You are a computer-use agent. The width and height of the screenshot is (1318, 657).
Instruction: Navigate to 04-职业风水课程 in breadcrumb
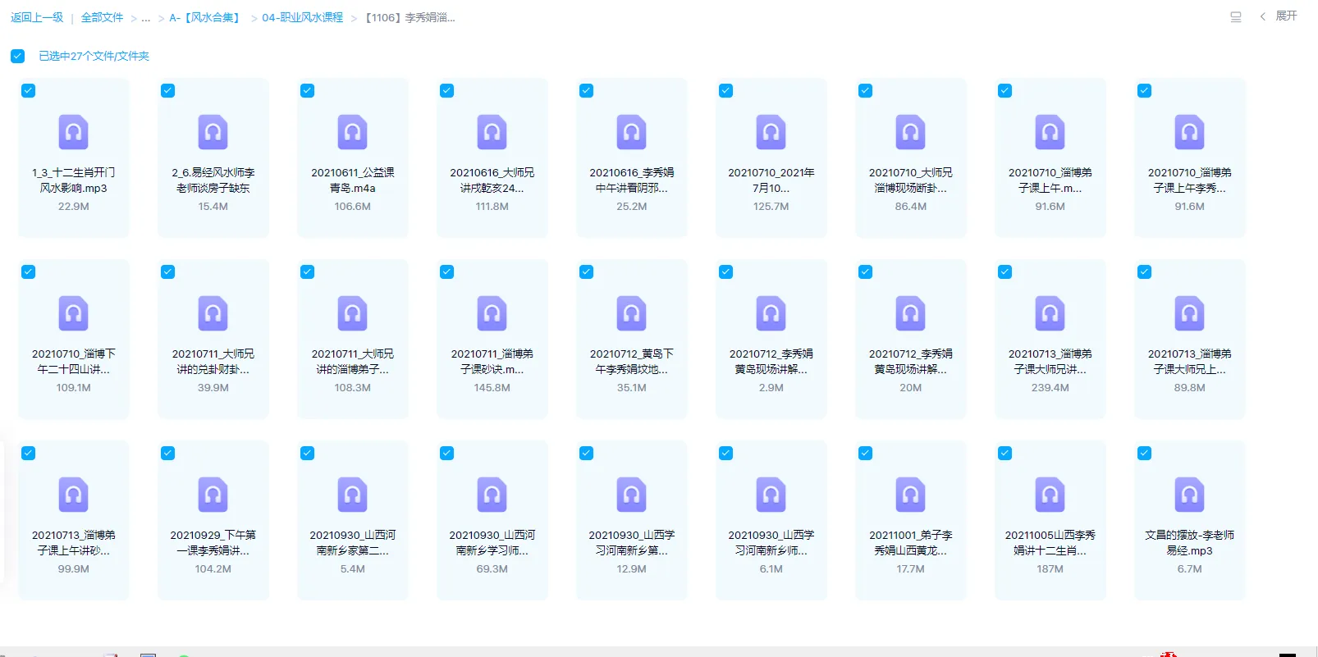pos(302,18)
